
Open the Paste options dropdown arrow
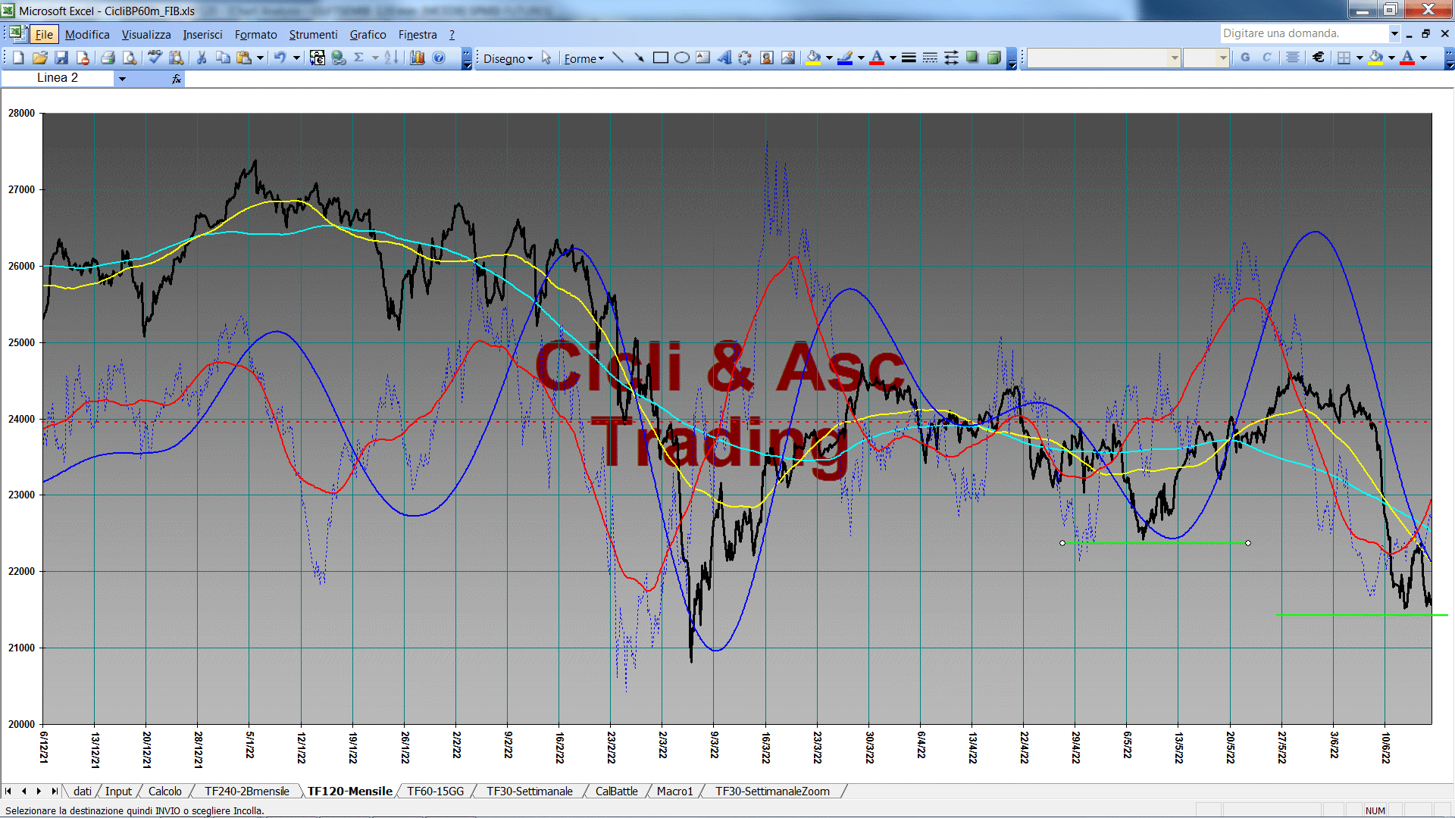point(260,58)
